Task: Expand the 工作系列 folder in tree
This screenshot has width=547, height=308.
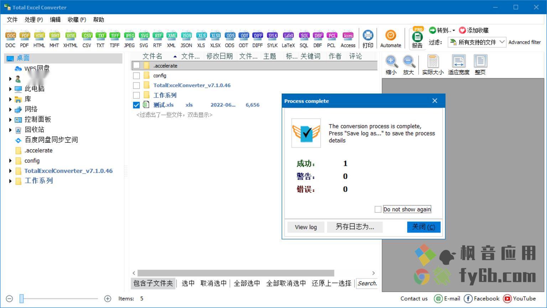Action: pos(10,181)
